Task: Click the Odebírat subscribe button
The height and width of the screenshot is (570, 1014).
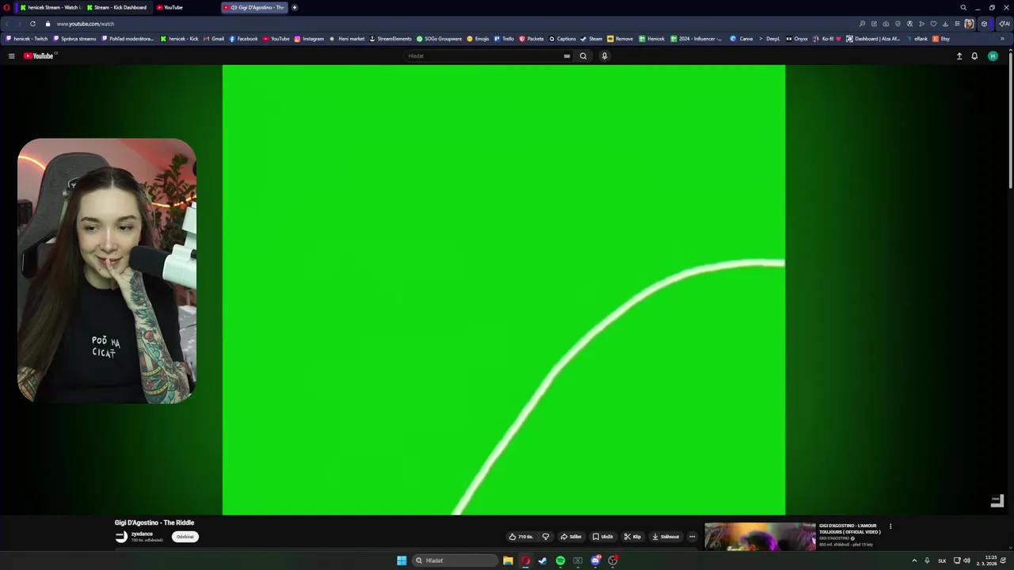Action: [185, 537]
